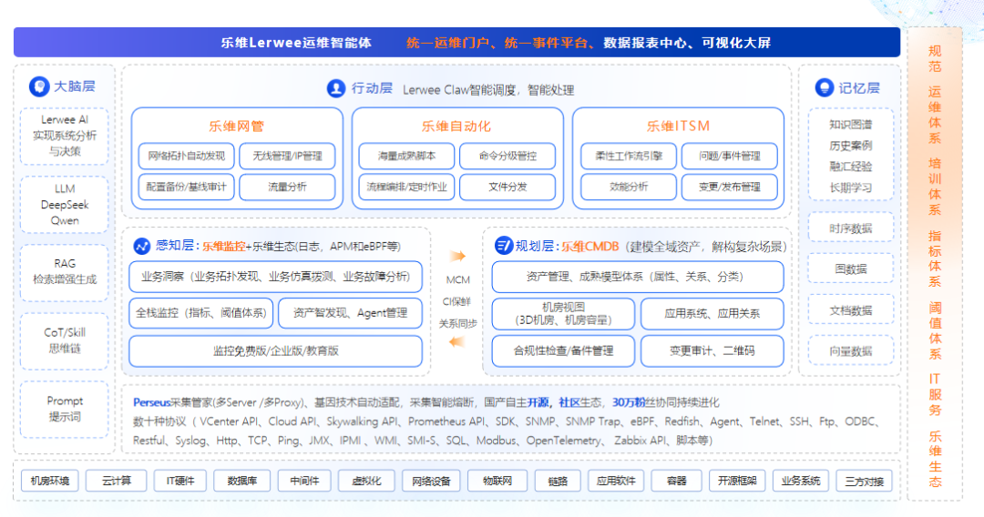
Task: Open the 效能分析 item
Action: coord(628,187)
